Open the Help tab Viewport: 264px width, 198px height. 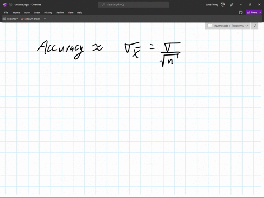point(80,13)
